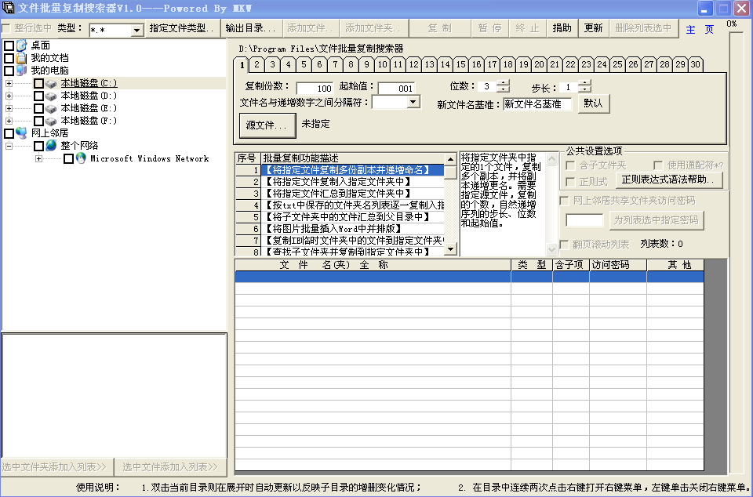
Task: Expand the 本地磁盘 (C:) tree node
Action: pos(9,83)
